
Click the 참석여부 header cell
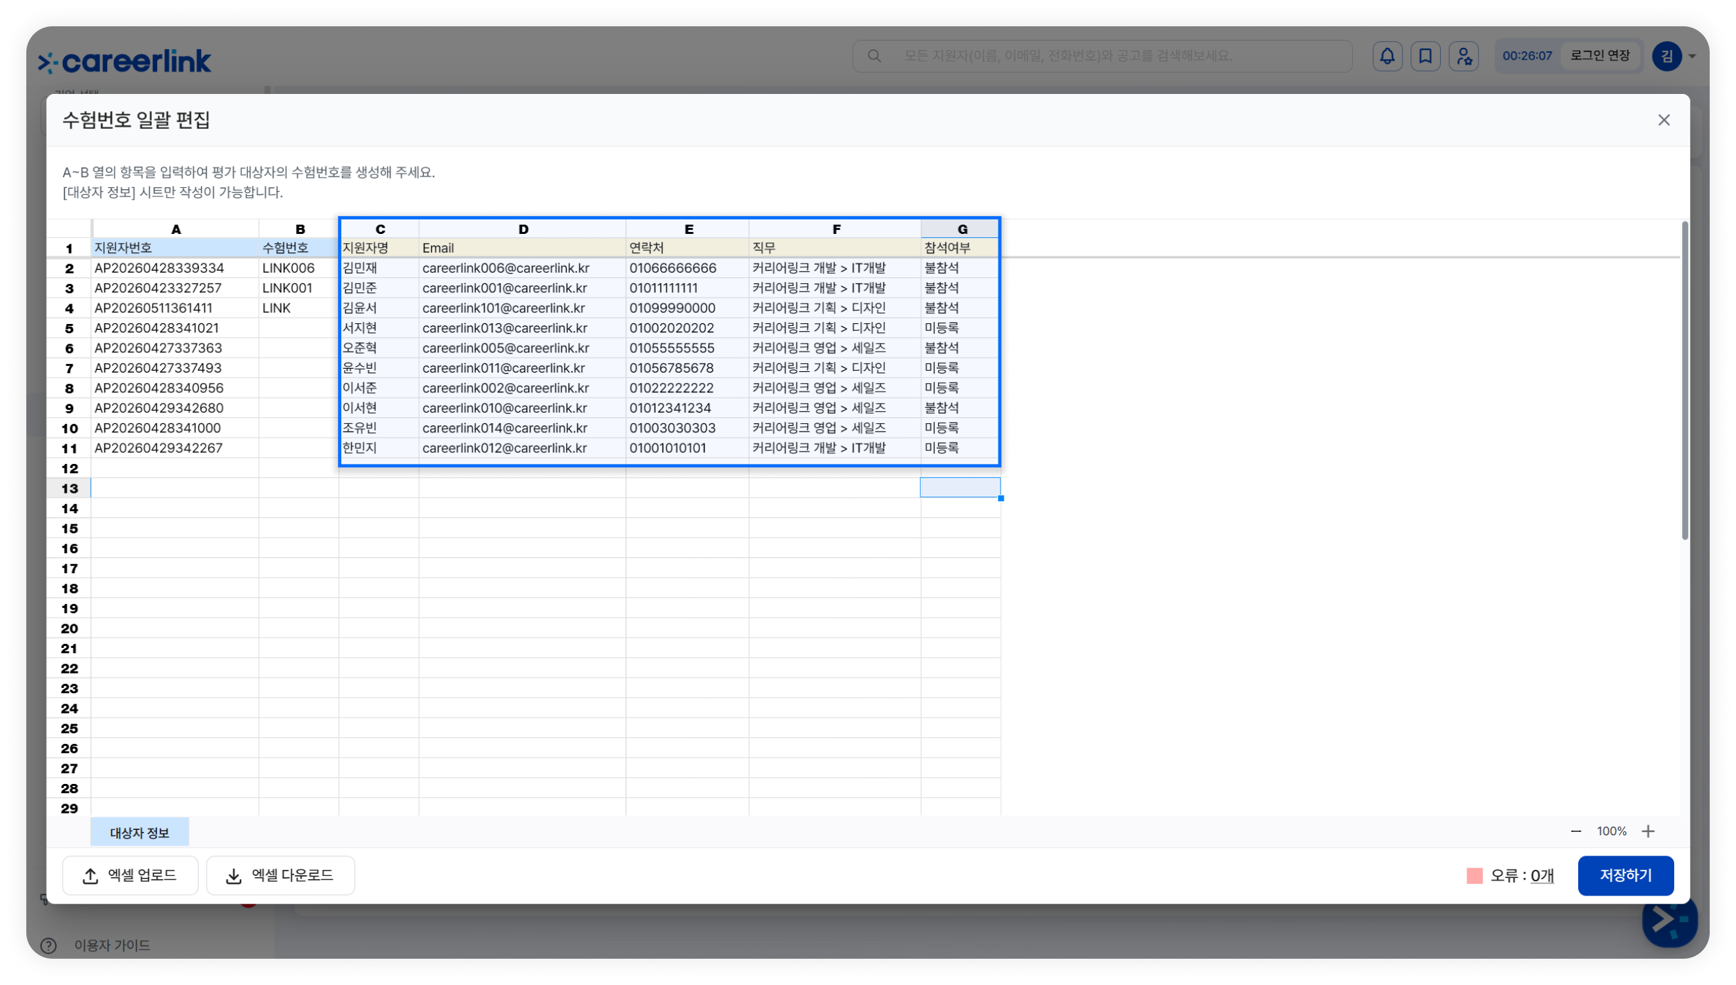[x=962, y=248]
